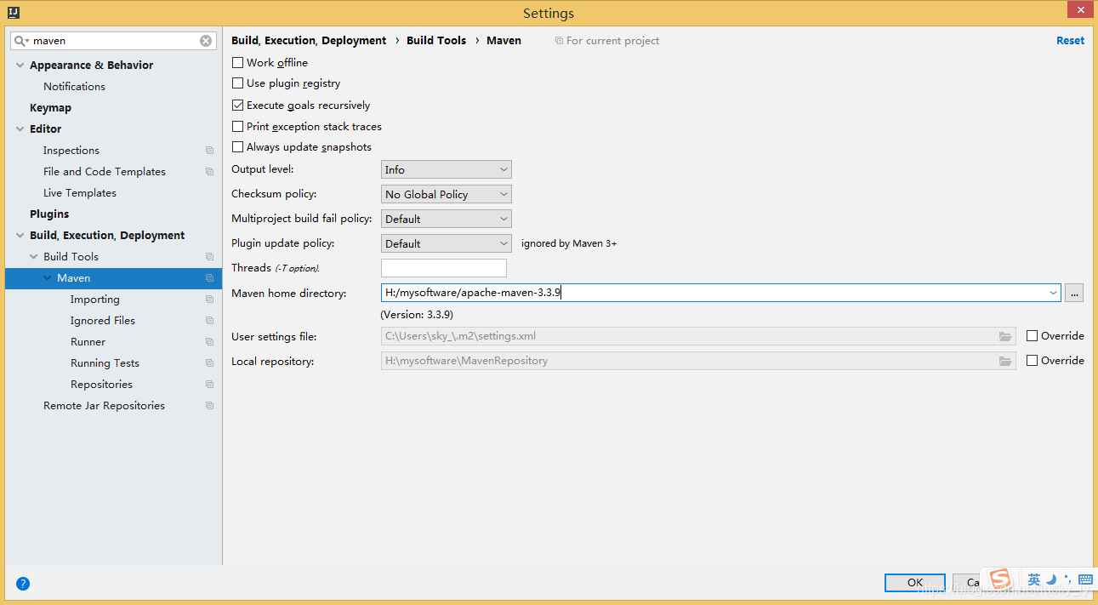
Task: Click the project-level icon beside Inspections
Action: tap(209, 151)
